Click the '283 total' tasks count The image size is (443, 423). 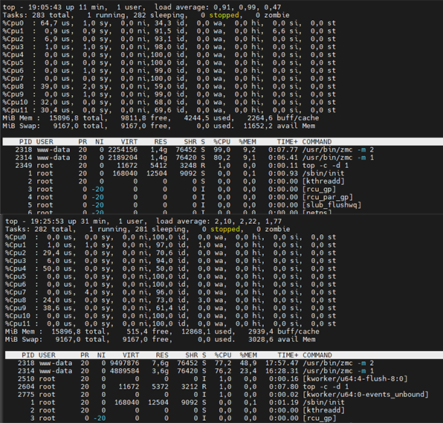pyautogui.click(x=51, y=15)
